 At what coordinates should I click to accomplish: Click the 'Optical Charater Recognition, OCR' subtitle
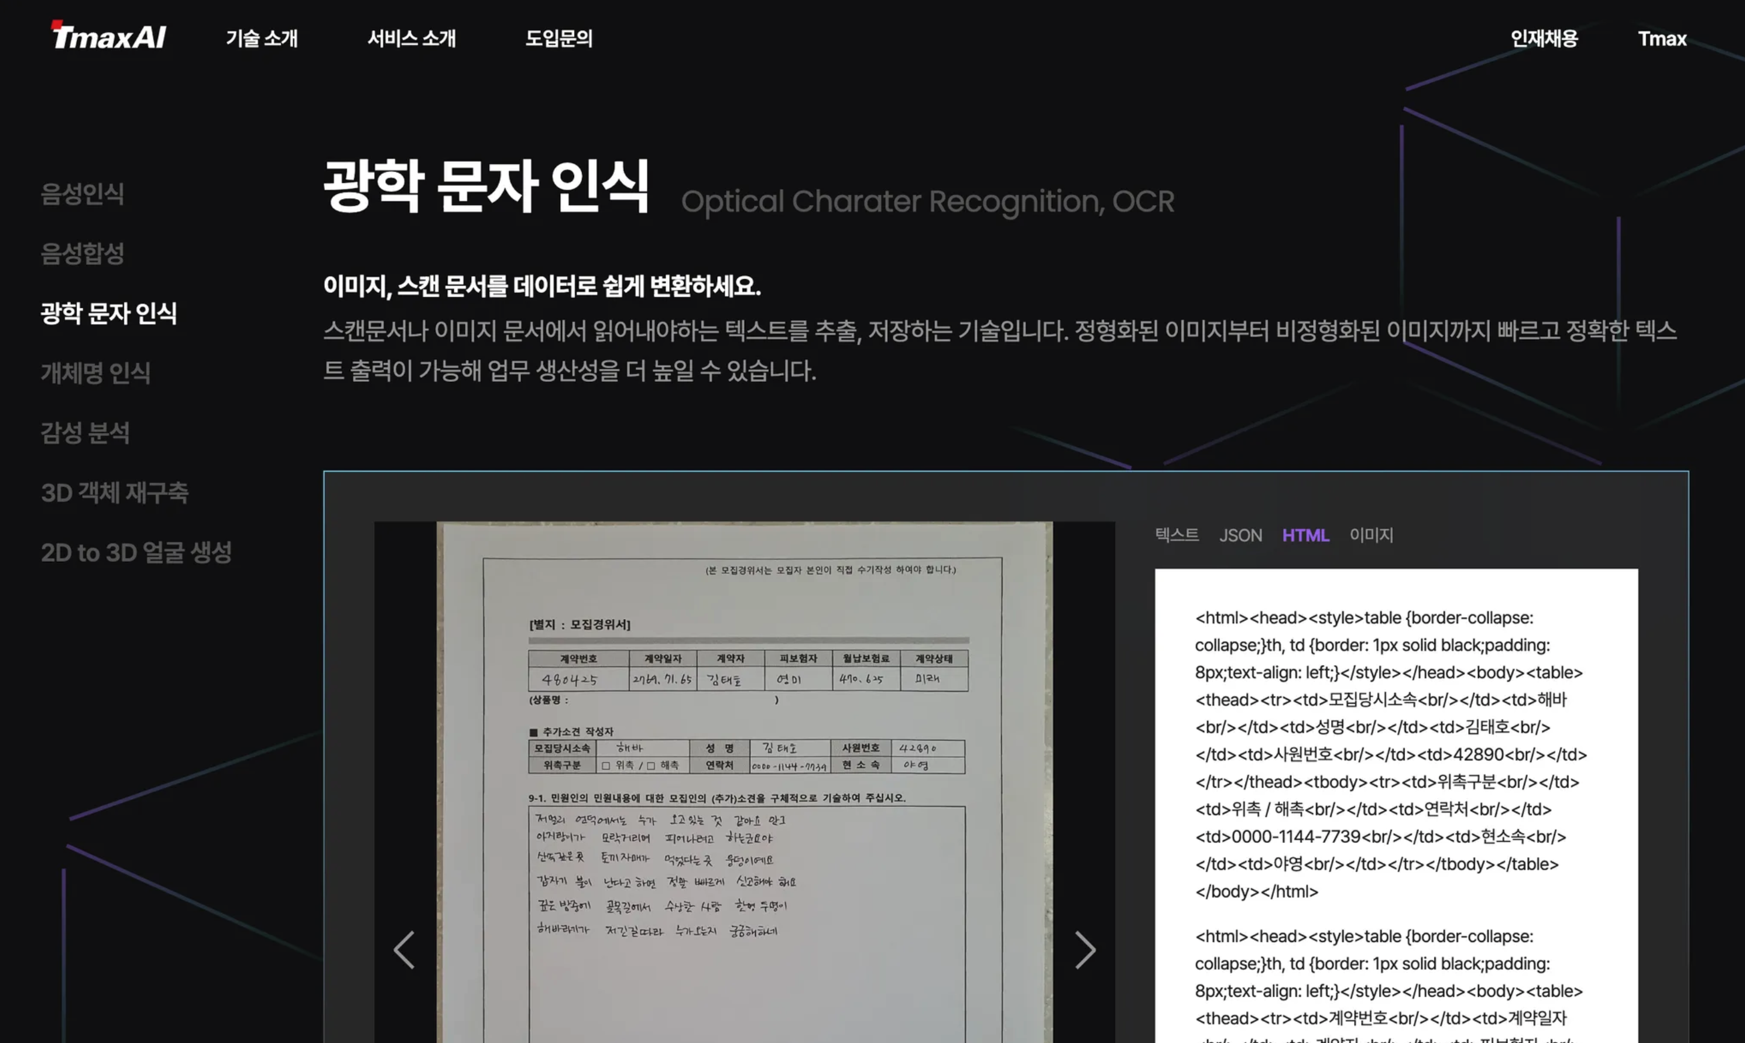tap(927, 202)
